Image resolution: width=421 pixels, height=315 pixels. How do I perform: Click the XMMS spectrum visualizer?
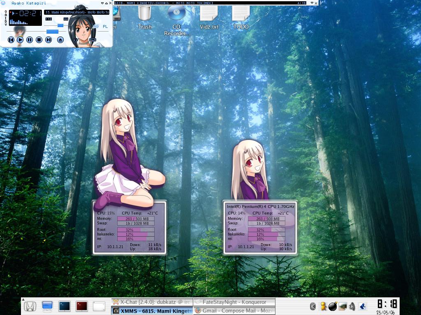coord(19,22)
